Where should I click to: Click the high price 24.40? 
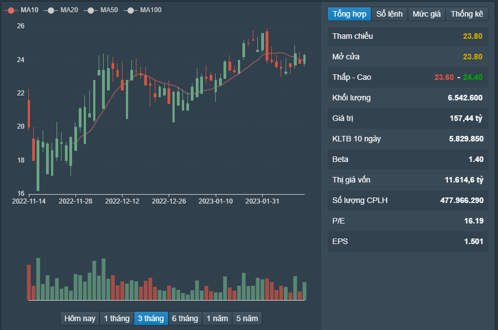(472, 77)
